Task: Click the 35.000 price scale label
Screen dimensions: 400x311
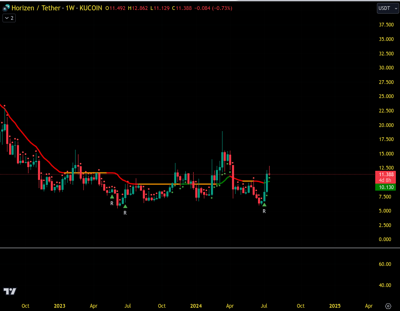Action: point(386,39)
